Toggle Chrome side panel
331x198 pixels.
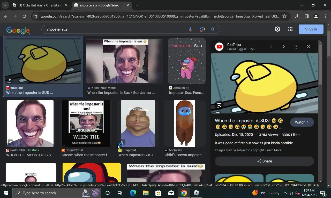307,16
